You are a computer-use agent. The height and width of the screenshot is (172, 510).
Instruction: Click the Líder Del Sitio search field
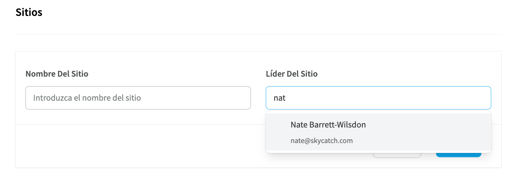(378, 98)
